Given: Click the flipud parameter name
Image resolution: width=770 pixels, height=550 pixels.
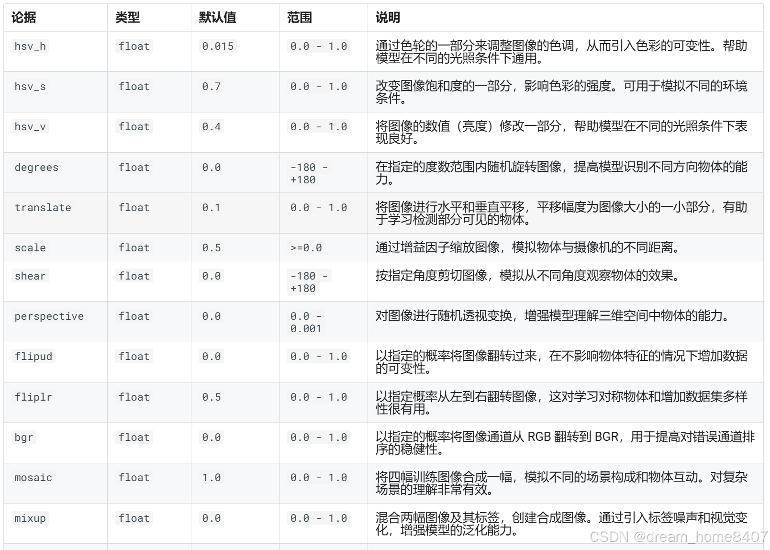Looking at the screenshot, I should [33, 356].
